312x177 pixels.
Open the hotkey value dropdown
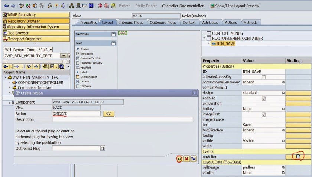[x=283, y=109]
